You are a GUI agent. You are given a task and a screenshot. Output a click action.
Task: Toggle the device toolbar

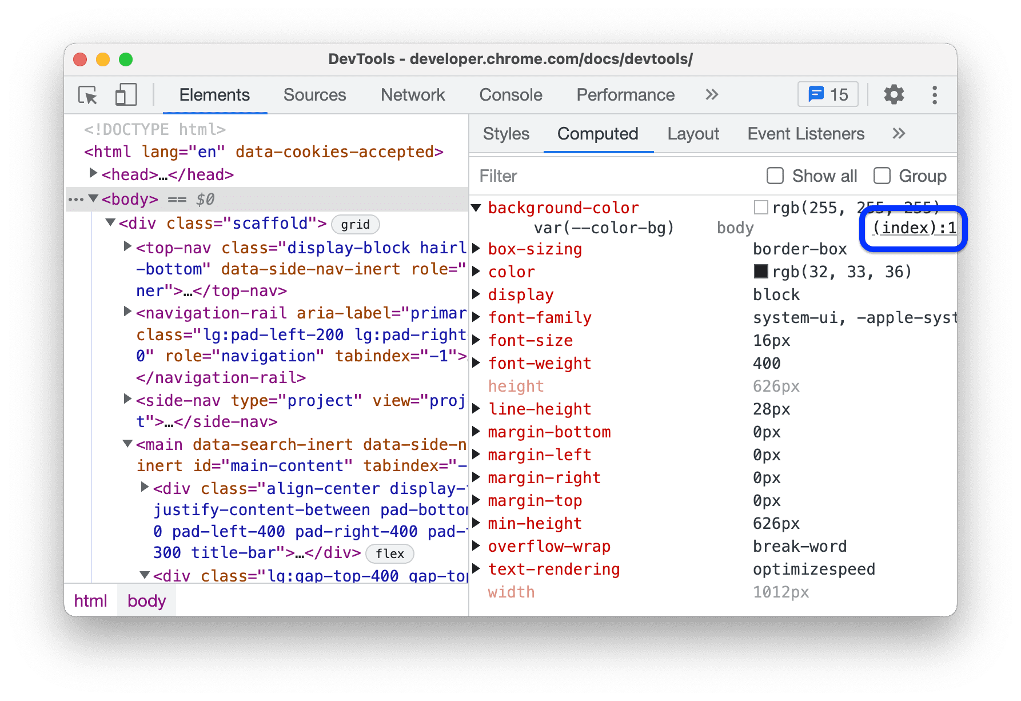point(125,95)
